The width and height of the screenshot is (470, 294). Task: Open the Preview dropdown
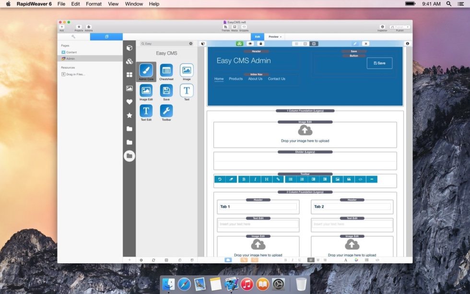(x=275, y=36)
